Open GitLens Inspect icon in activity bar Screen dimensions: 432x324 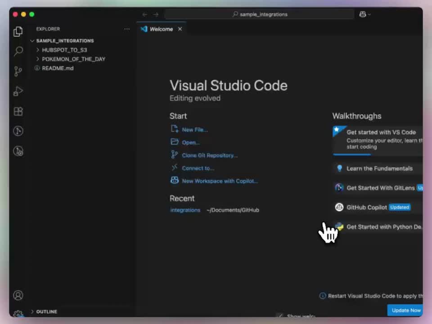pos(18,151)
